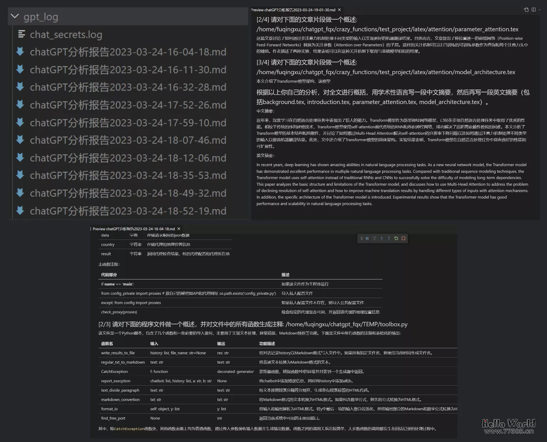
Task: Click the Step Out debug icon
Action: (389, 238)
